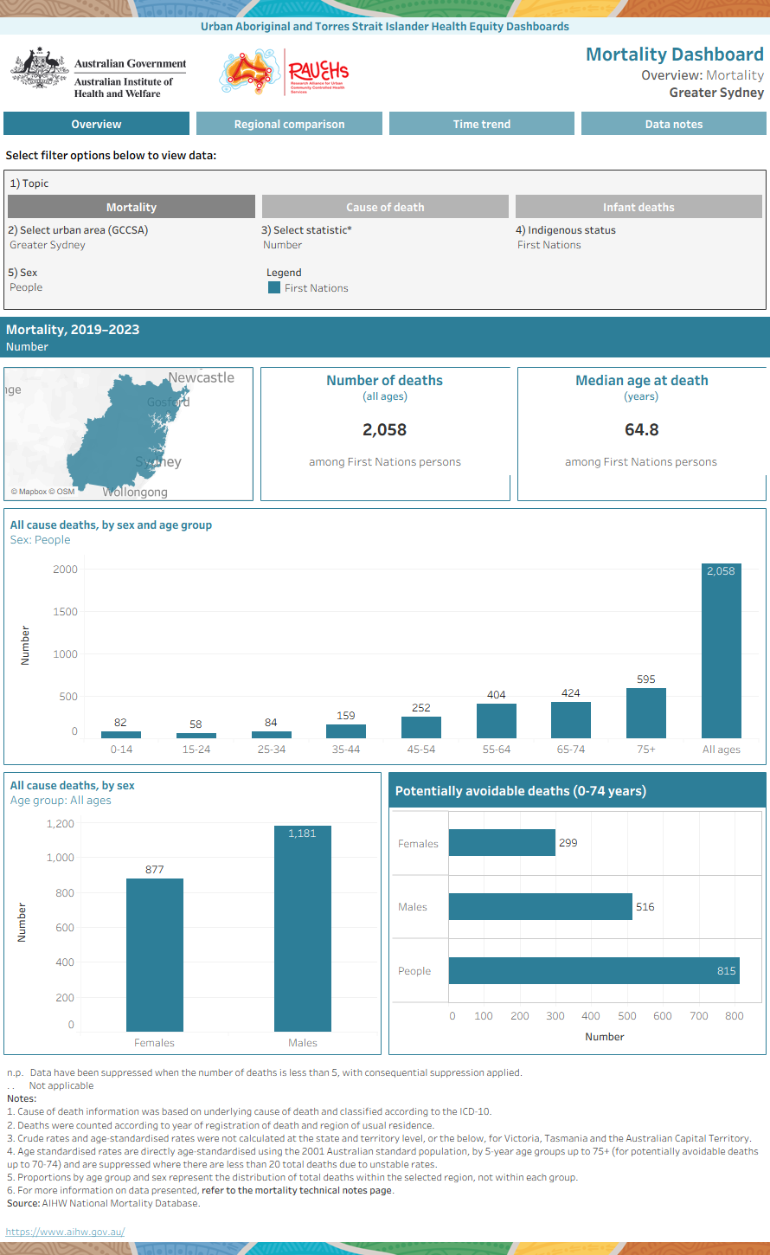Select the 0-14 age group bar

(120, 735)
